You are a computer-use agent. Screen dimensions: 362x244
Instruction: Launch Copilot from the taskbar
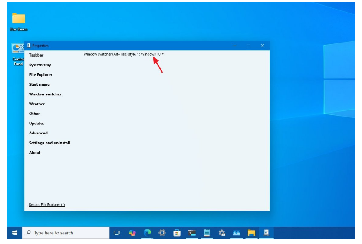click(x=132, y=233)
